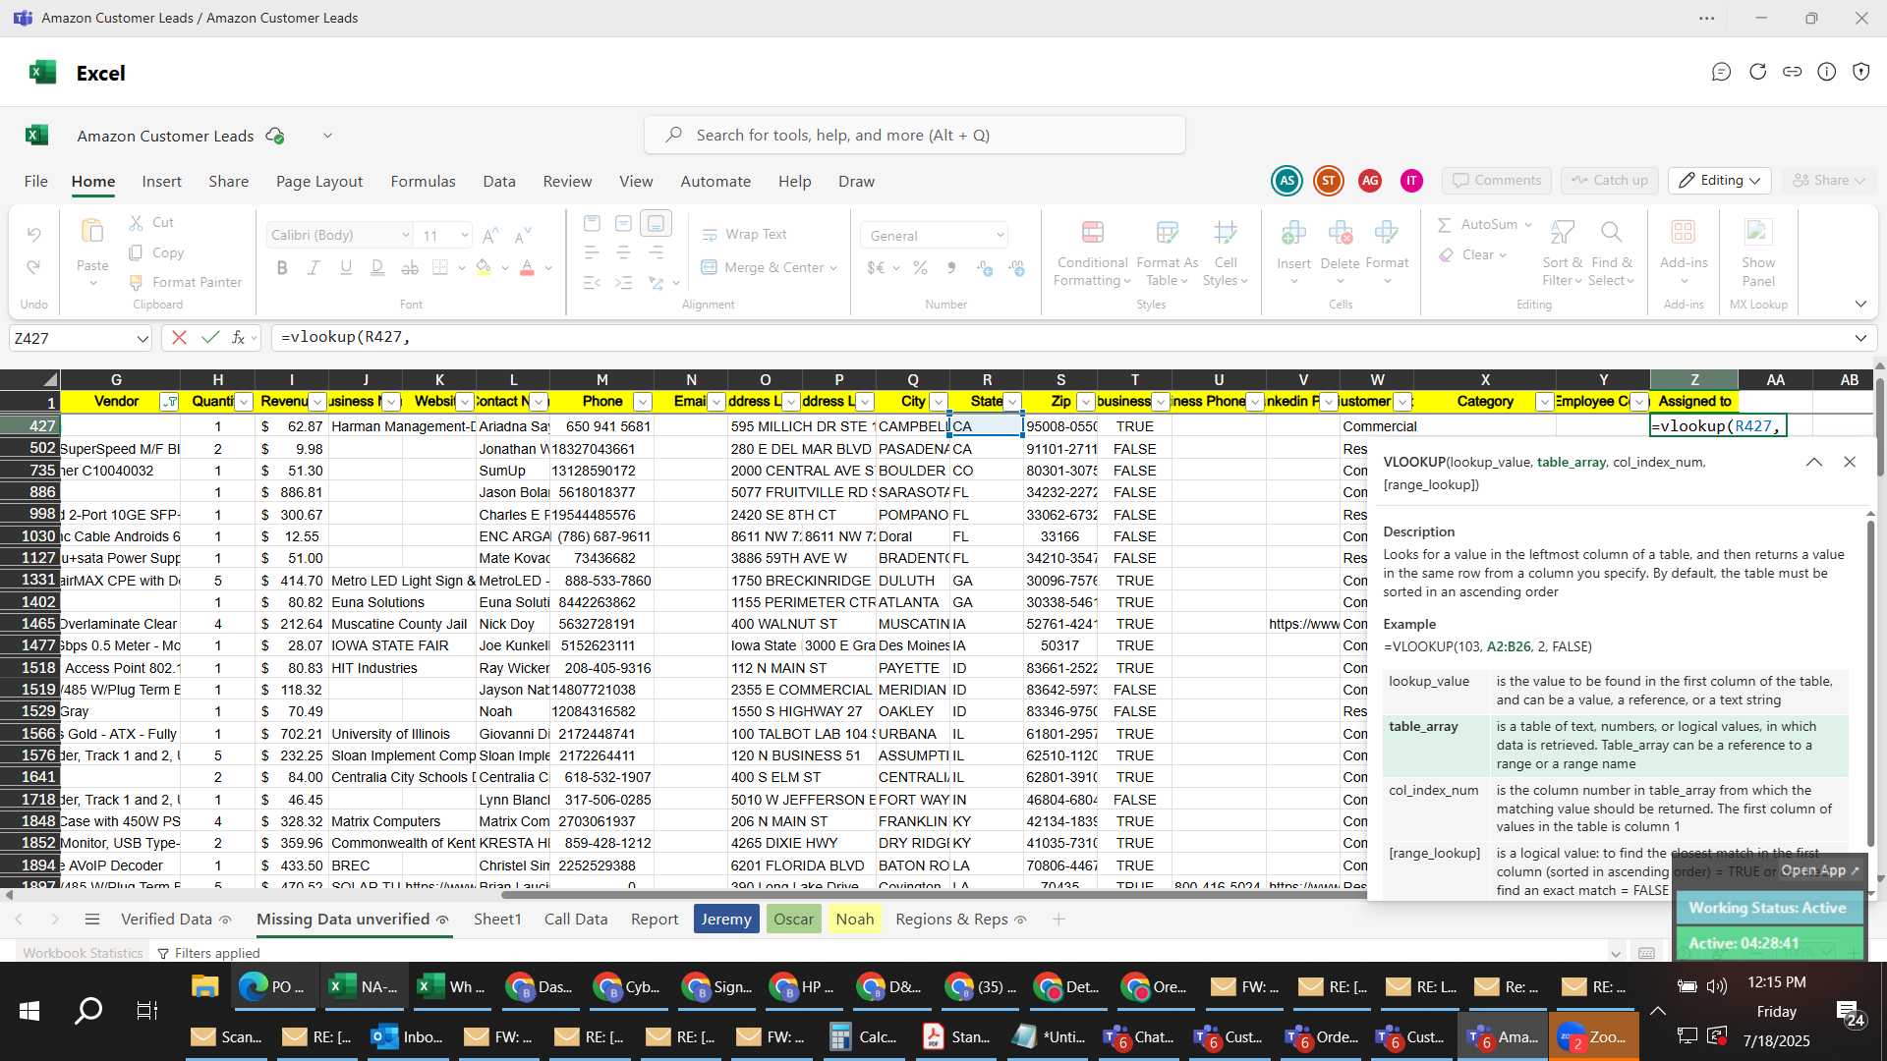Click the Delete cells icon

[1340, 233]
